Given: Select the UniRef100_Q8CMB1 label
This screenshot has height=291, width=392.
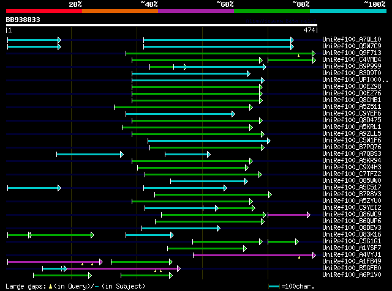Looking at the screenshot, I should click(x=352, y=100).
